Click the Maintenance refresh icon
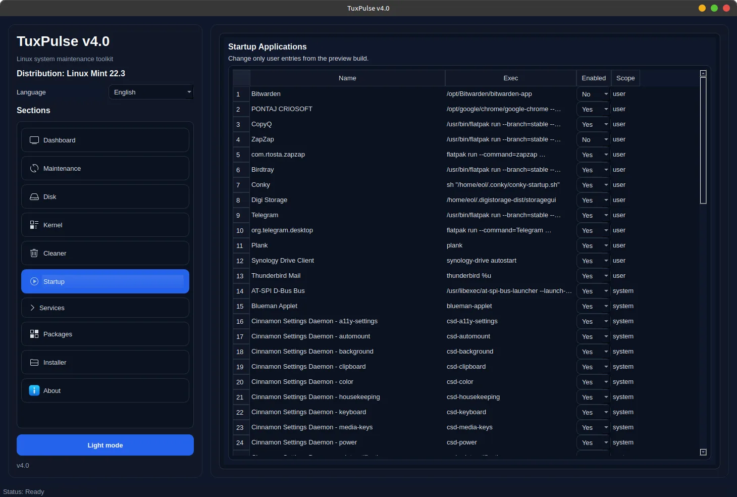The height and width of the screenshot is (497, 737). click(34, 168)
